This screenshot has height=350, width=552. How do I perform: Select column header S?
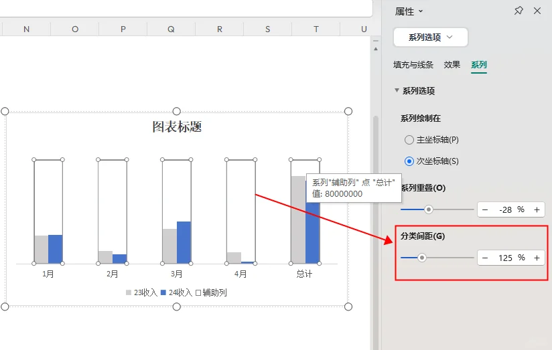click(267, 29)
